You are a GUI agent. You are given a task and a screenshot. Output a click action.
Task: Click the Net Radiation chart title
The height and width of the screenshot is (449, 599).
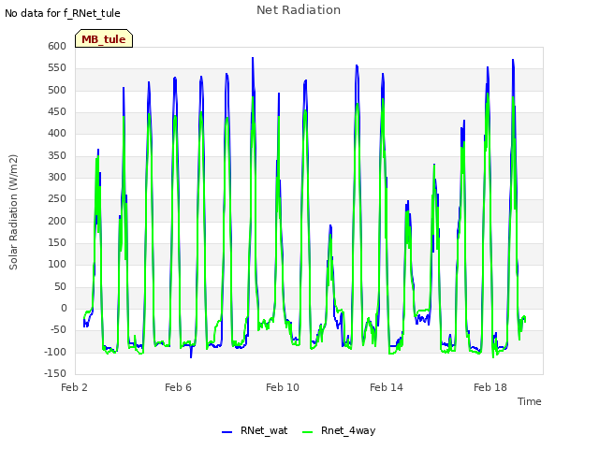299,10
